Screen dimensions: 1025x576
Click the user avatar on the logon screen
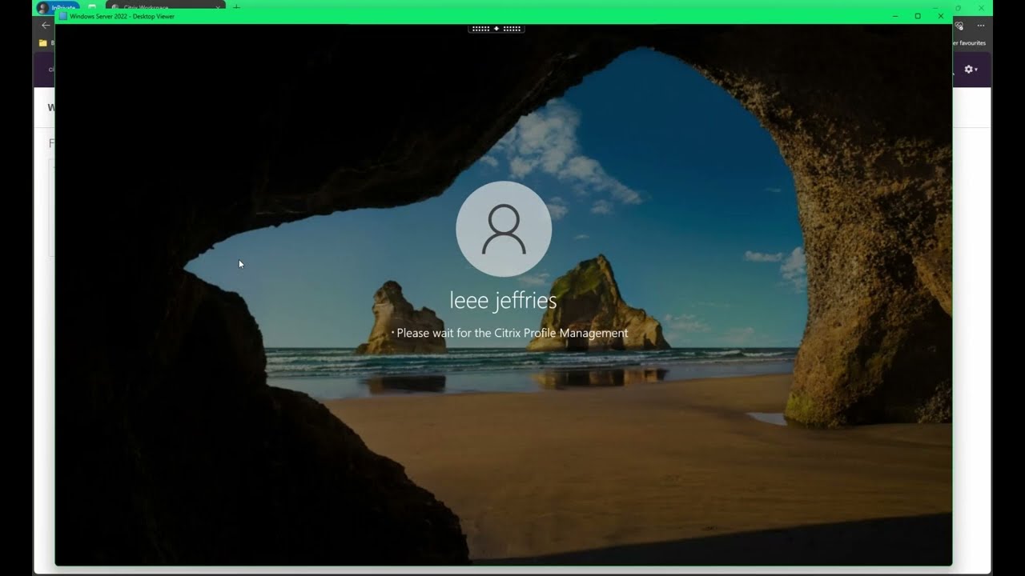point(504,229)
